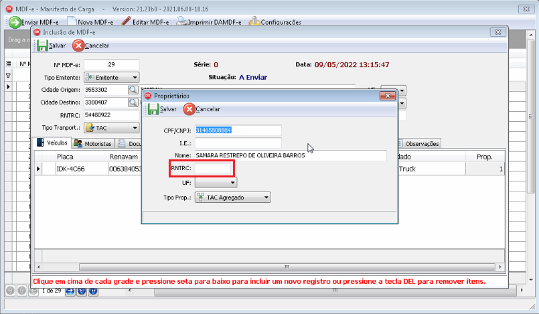Close the Proprietários dialog
This screenshot has width=539, height=314.
tap(388, 96)
